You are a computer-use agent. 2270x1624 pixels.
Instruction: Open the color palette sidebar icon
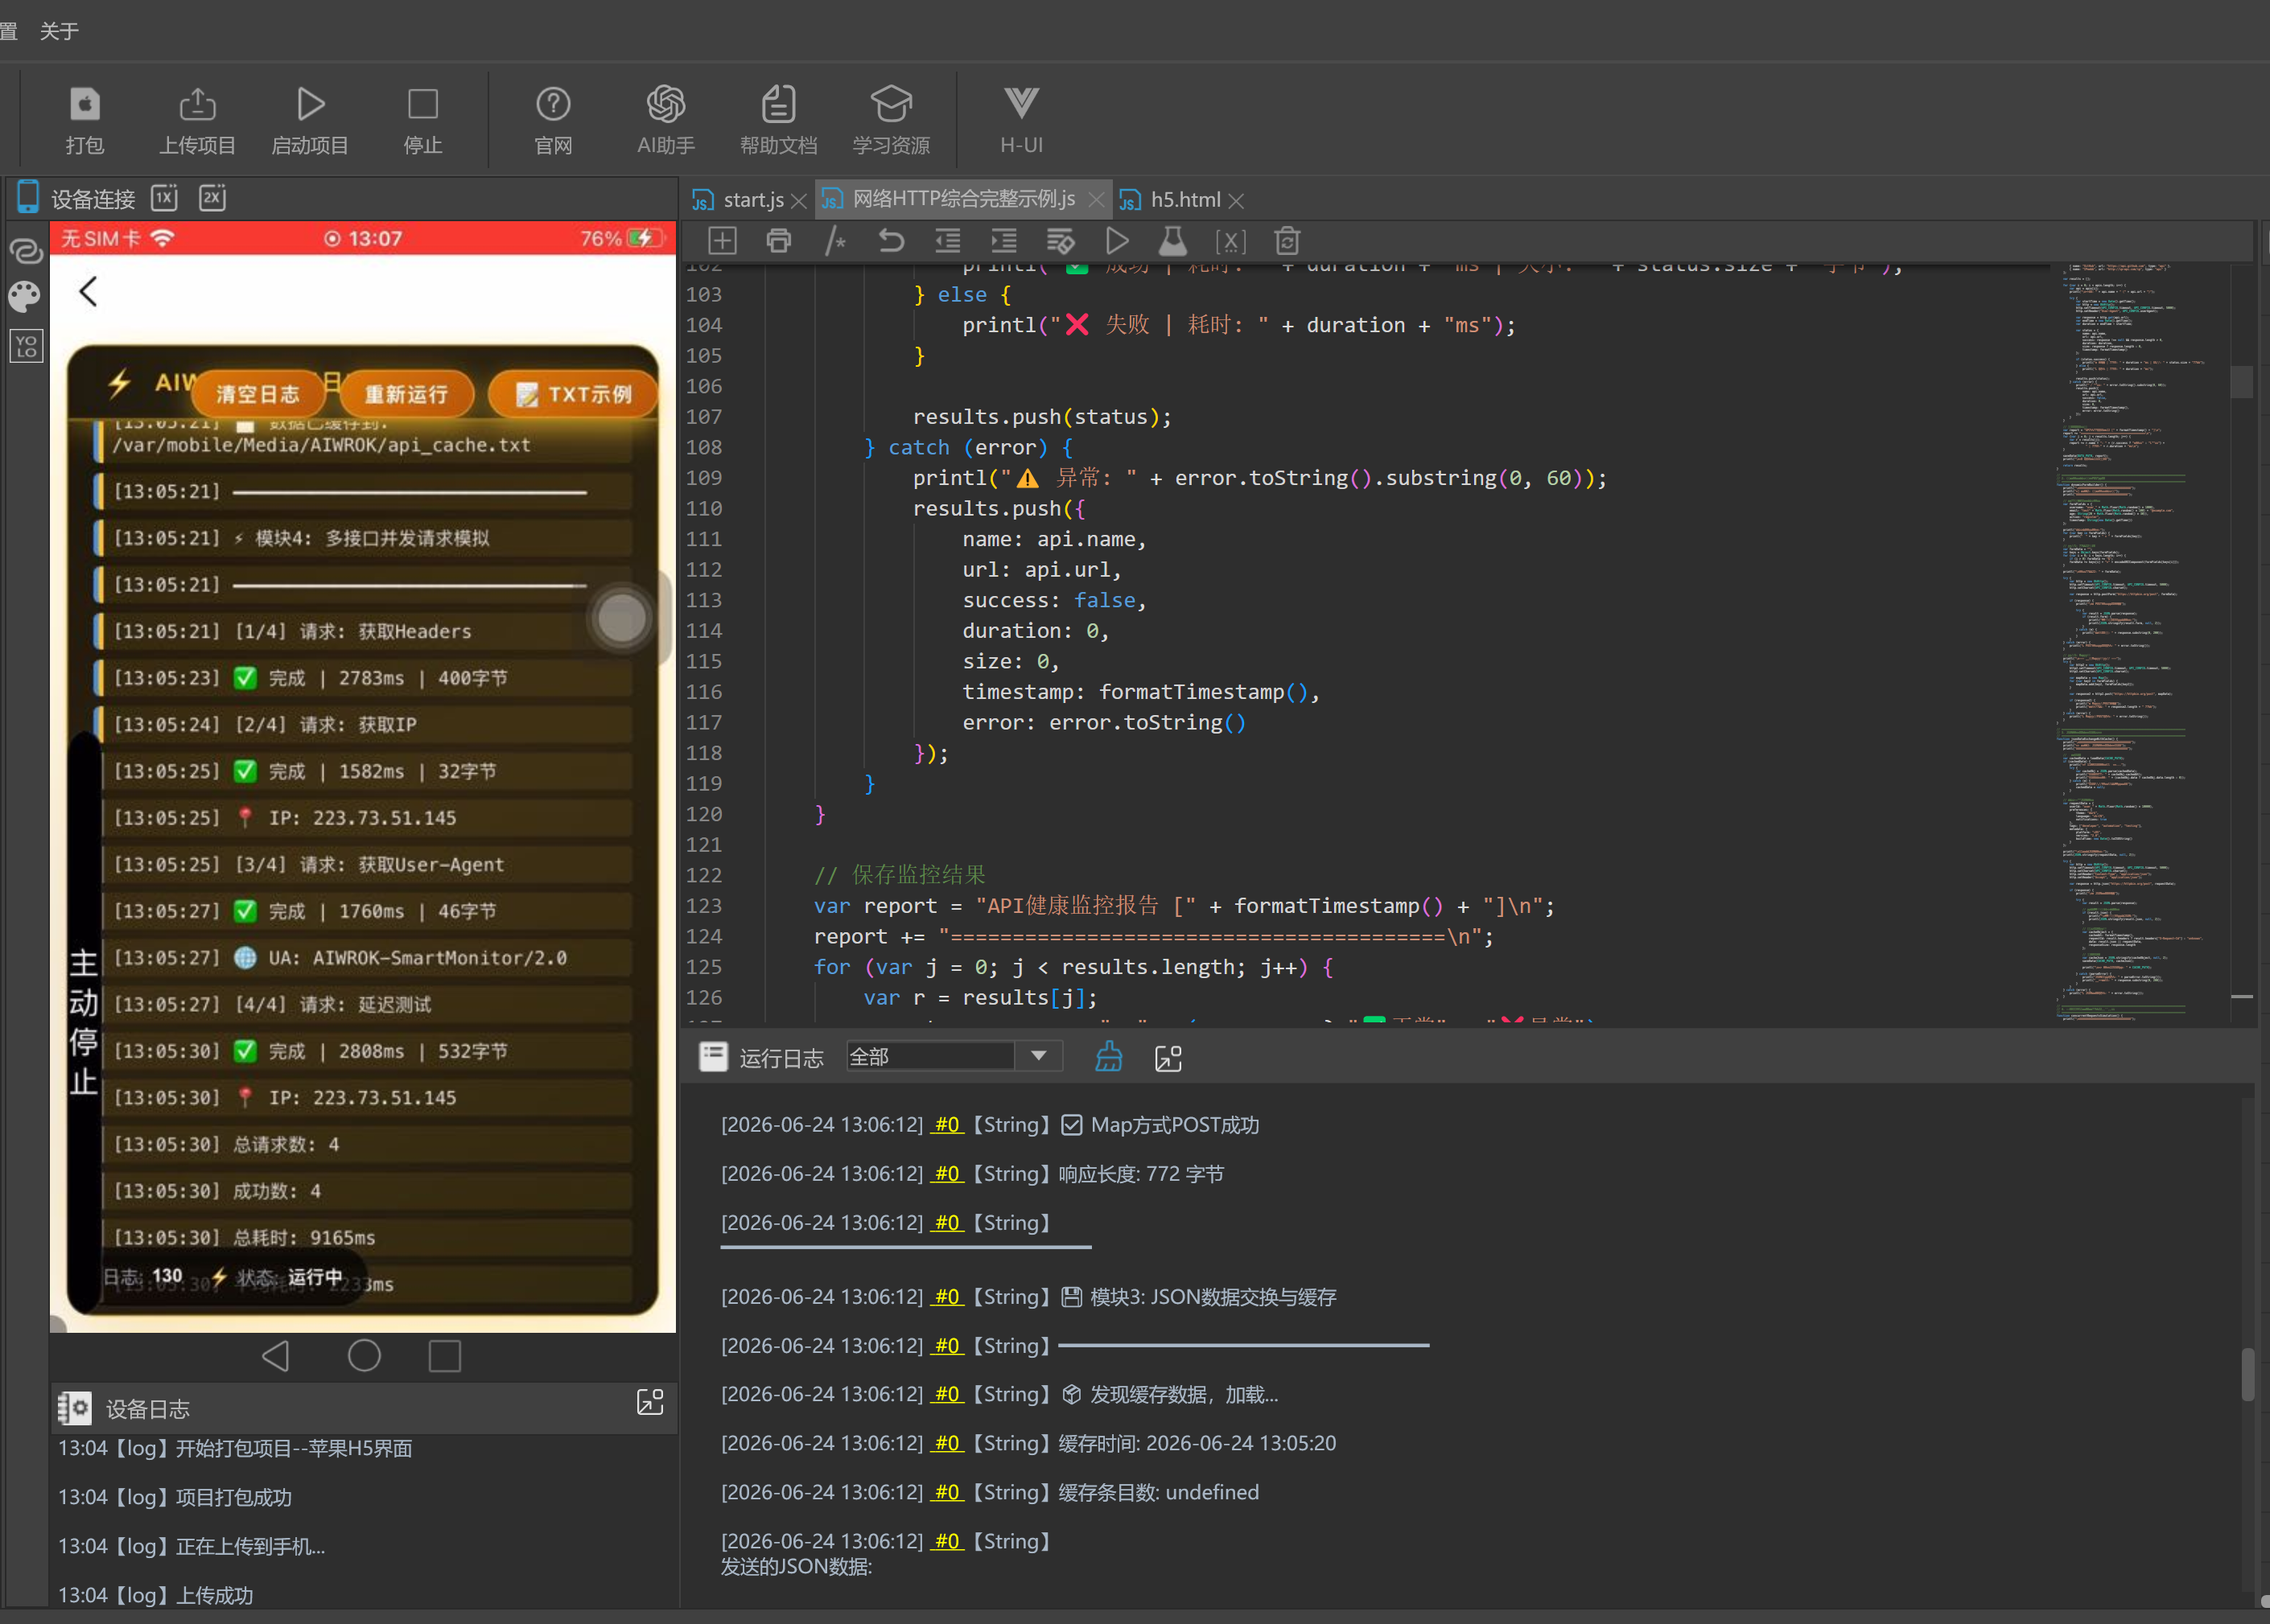[24, 296]
